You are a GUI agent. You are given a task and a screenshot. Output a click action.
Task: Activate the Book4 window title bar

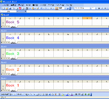pyautogui.click(x=55, y=31)
